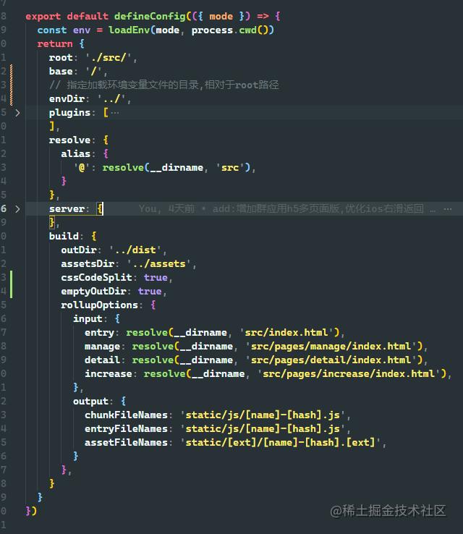
Task: Select the root property key
Action: point(61,58)
